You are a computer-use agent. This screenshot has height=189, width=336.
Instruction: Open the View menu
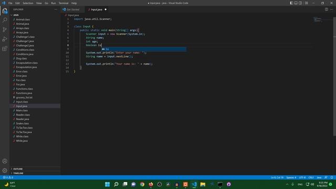39,3
